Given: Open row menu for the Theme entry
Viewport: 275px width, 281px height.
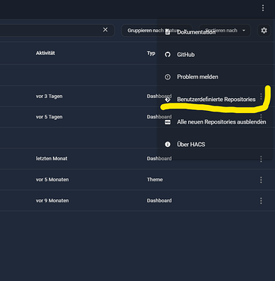Looking at the screenshot, I should point(261,180).
